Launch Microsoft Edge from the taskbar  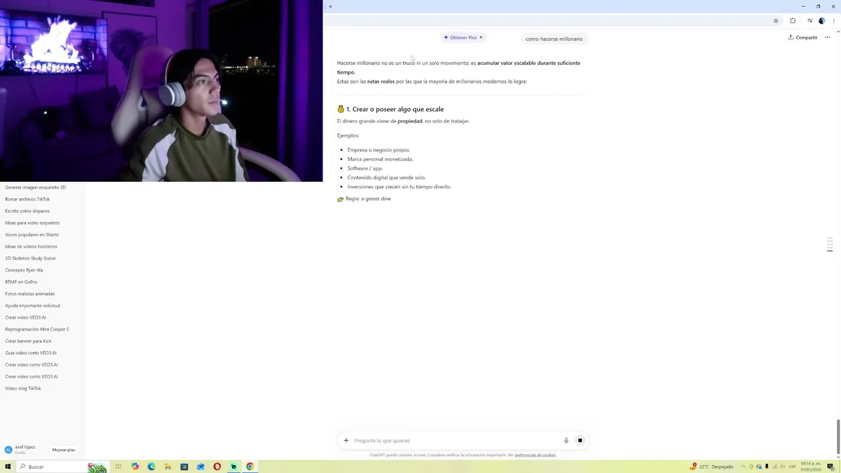coord(151,466)
